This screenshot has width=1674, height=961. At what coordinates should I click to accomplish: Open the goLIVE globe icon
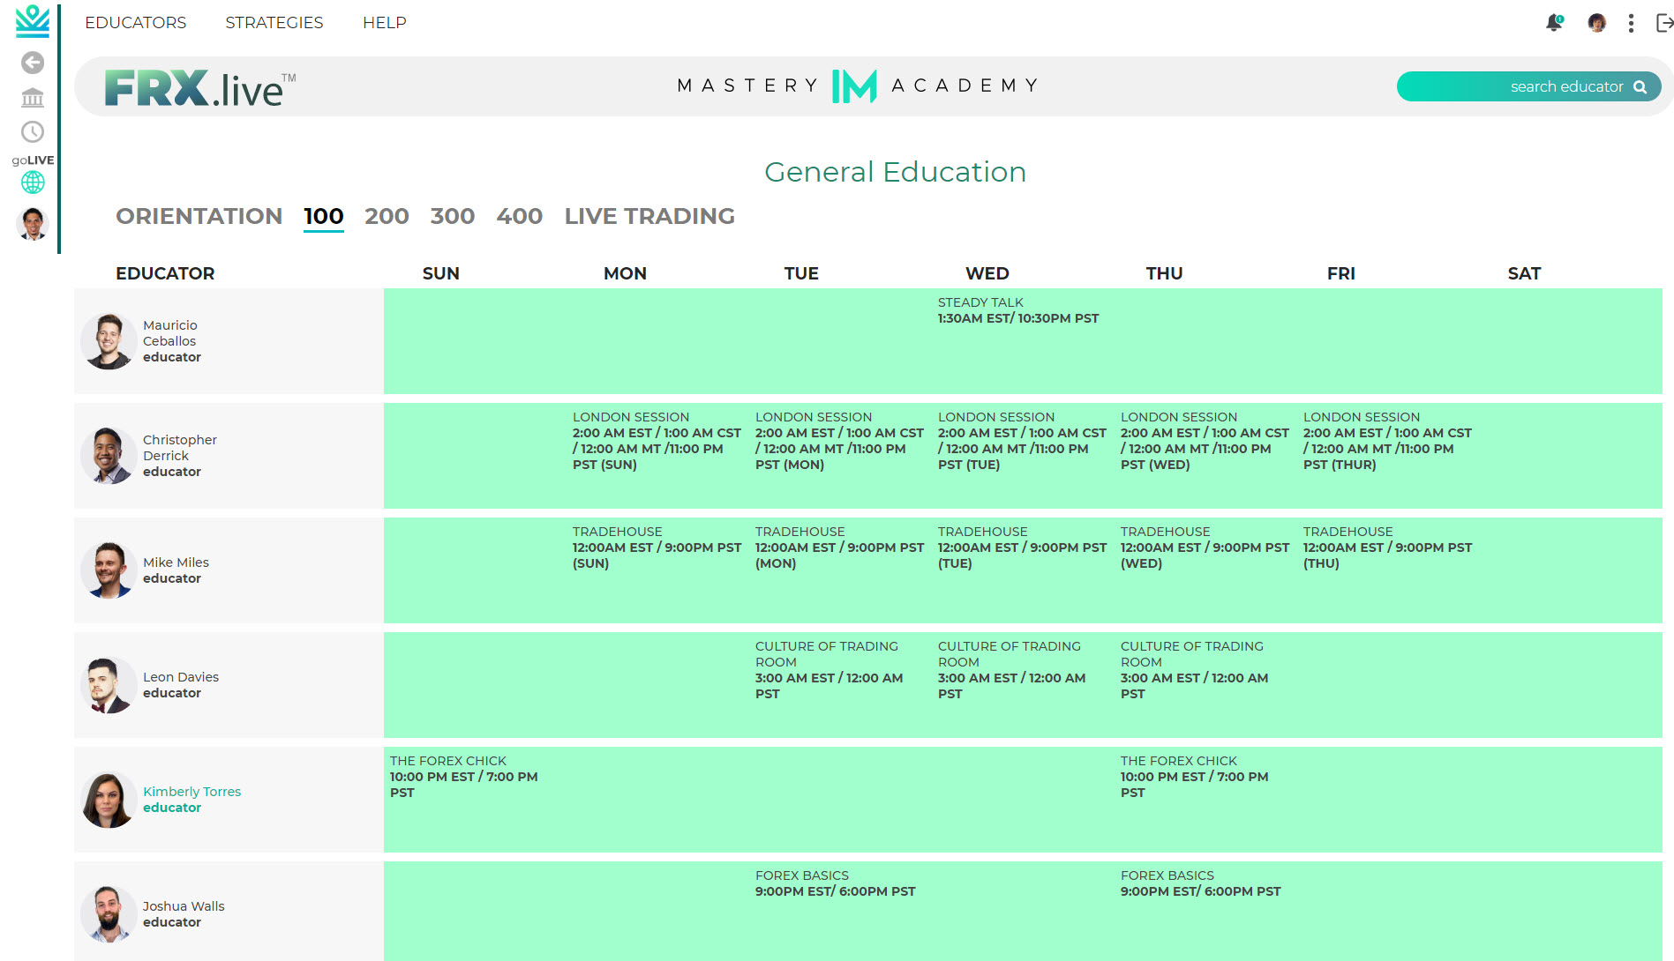33,182
